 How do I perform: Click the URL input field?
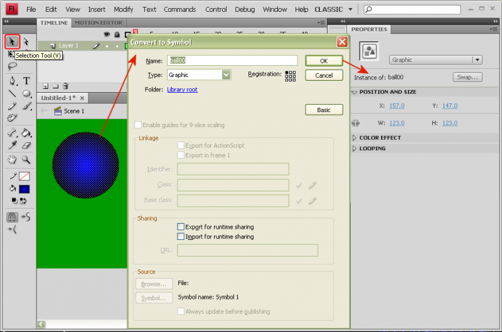click(247, 250)
